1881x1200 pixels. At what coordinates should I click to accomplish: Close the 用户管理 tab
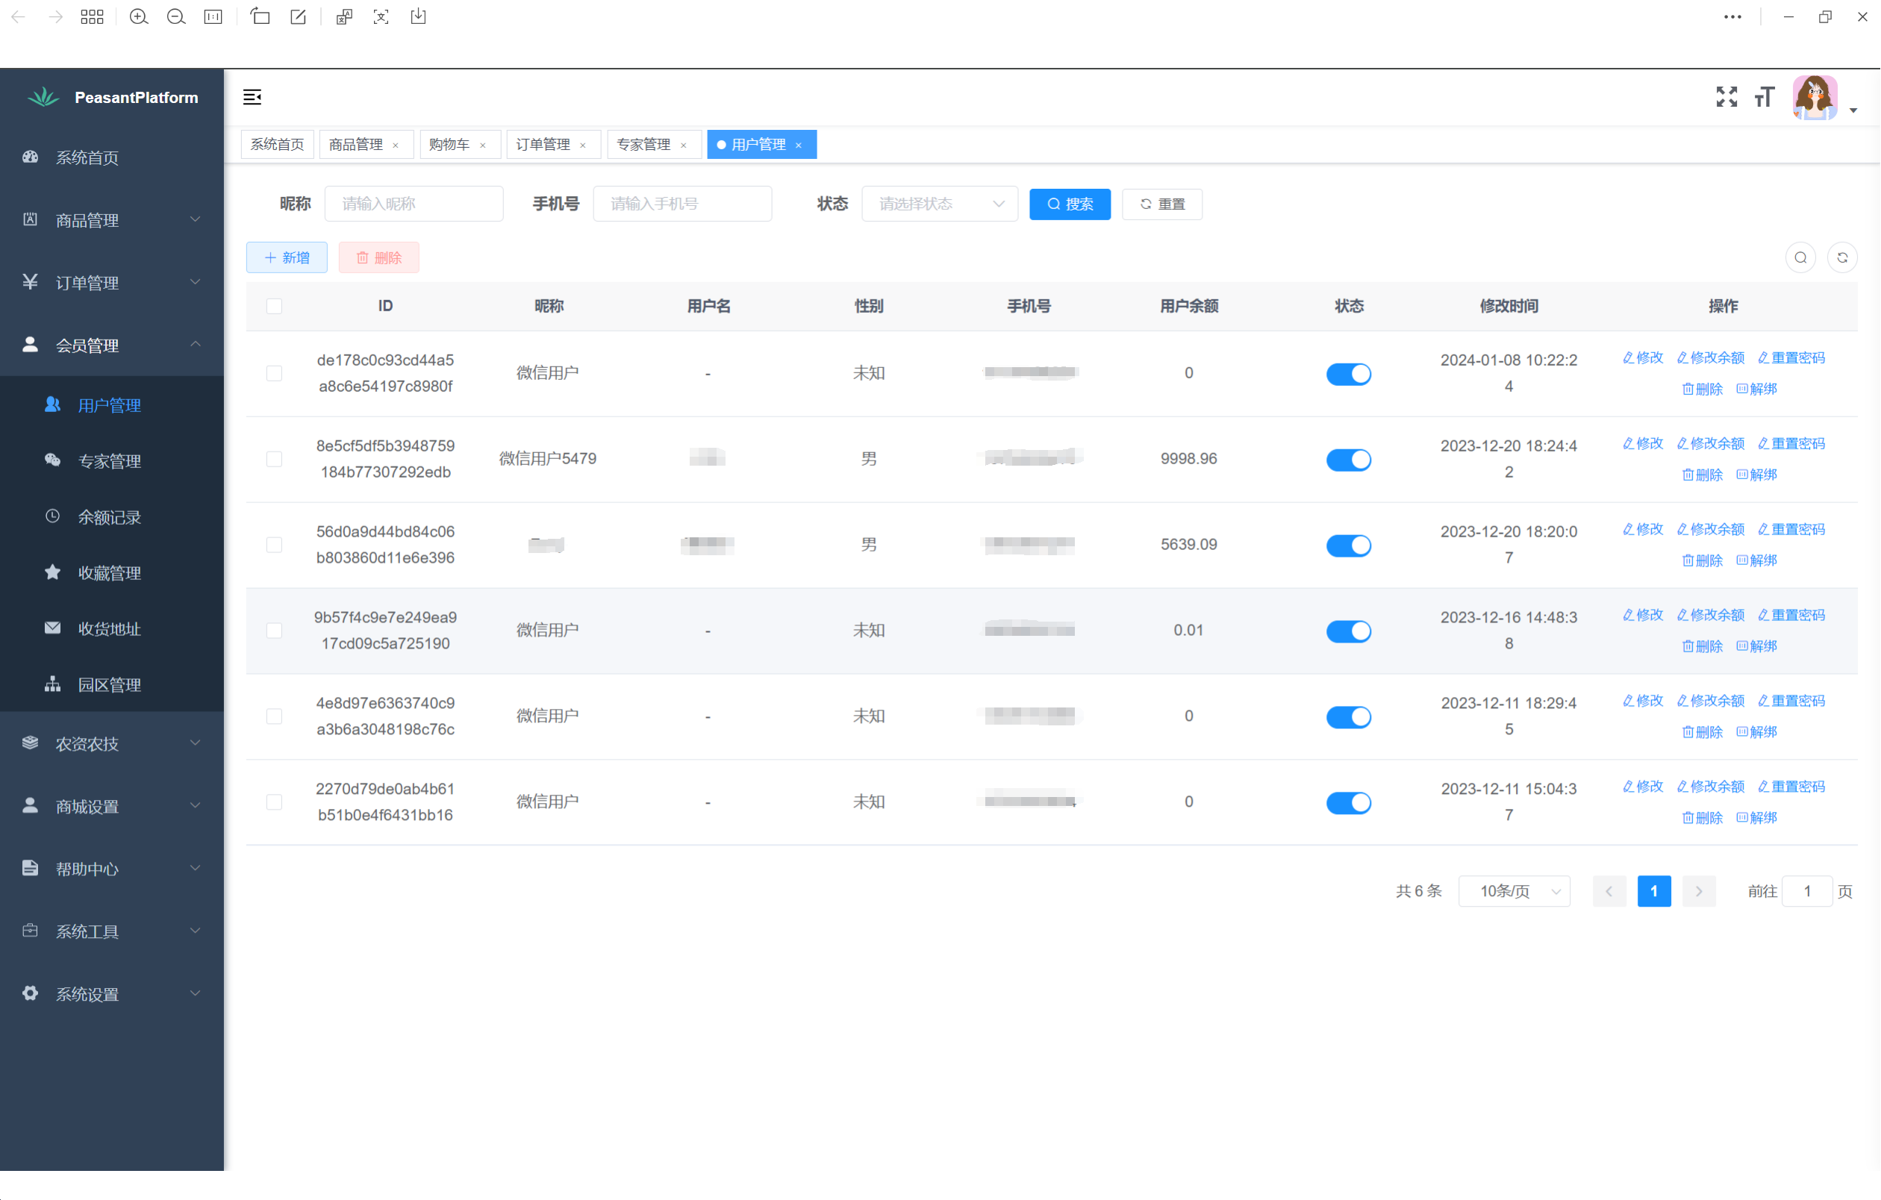click(799, 146)
